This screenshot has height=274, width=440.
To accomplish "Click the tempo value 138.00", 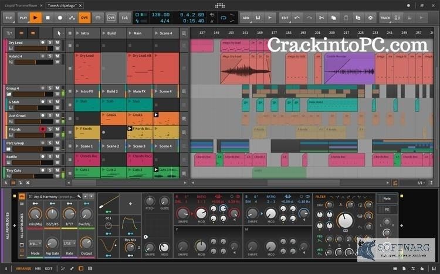I will 161,15.
